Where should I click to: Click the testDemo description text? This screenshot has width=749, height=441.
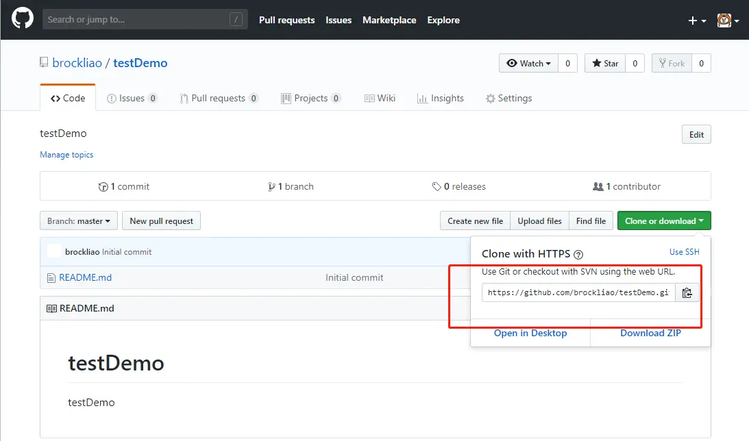(x=63, y=133)
